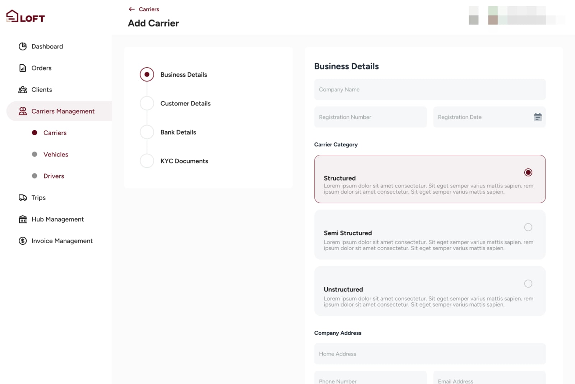Screen dimensions: 575x384
Task: Click the Business Details step circle
Action: pyautogui.click(x=147, y=74)
